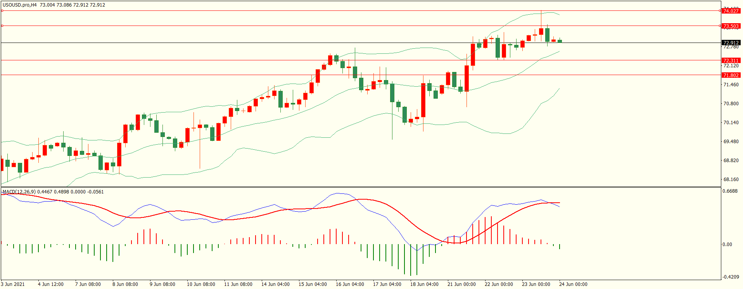This screenshot has height=289, width=743.
Task: Click the 18 Jun 04:00 time axis label
Action: point(424,284)
